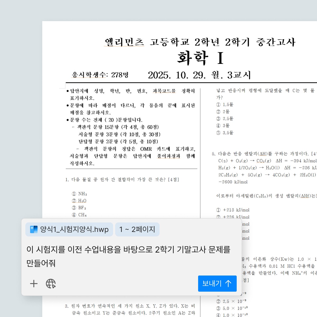Click the line 단답형 문항 2문항 (각 5점, 총 10점)
The image size is (317, 317).
click(118, 142)
